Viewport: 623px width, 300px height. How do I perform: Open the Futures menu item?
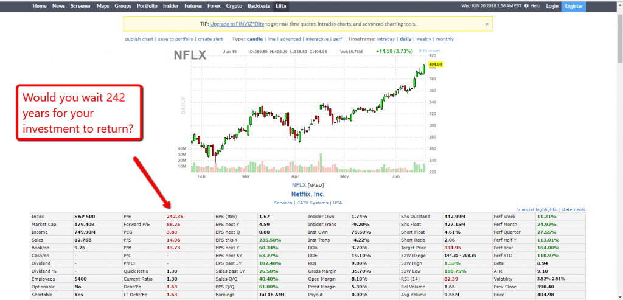click(x=193, y=6)
